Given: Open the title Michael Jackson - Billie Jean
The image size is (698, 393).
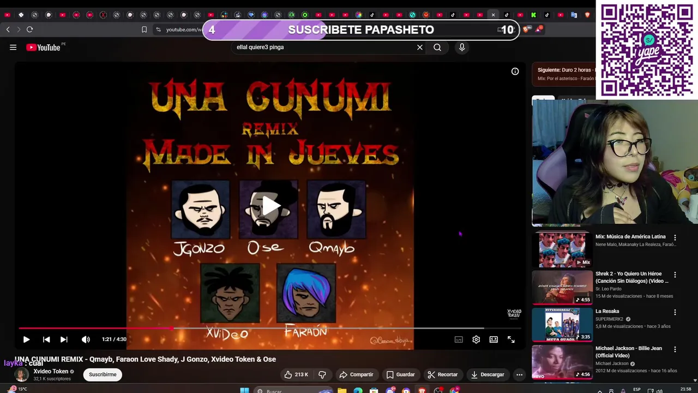Looking at the screenshot, I should pyautogui.click(x=629, y=352).
